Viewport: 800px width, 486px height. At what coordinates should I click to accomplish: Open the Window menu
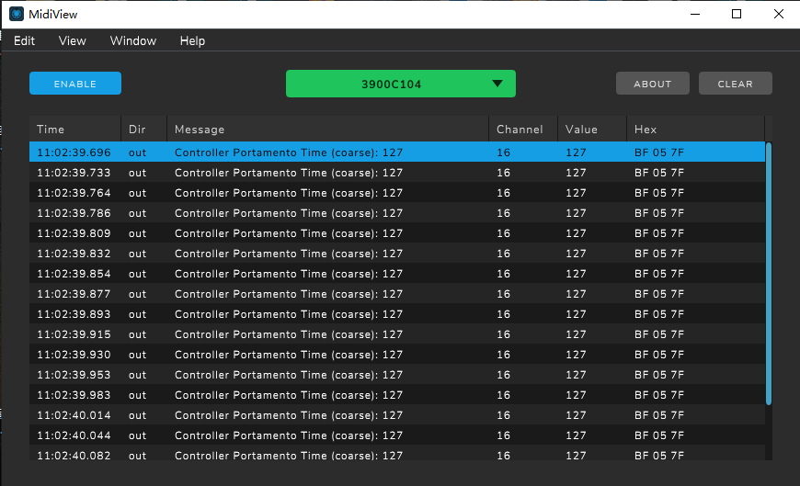(x=133, y=40)
